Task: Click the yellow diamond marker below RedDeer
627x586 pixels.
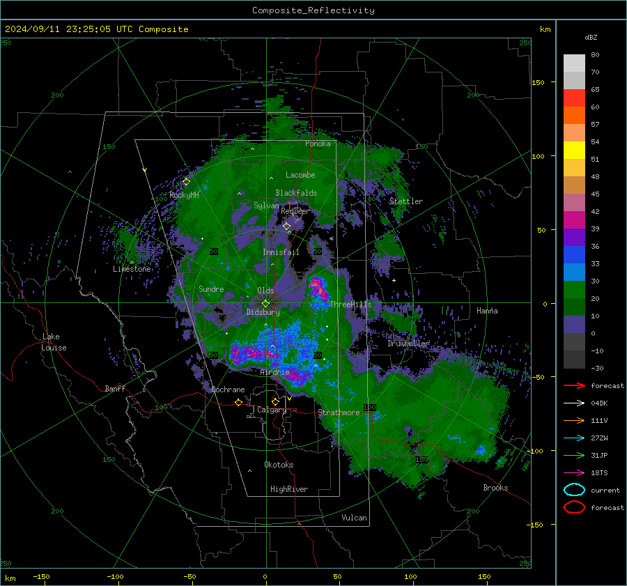Action: 287,226
